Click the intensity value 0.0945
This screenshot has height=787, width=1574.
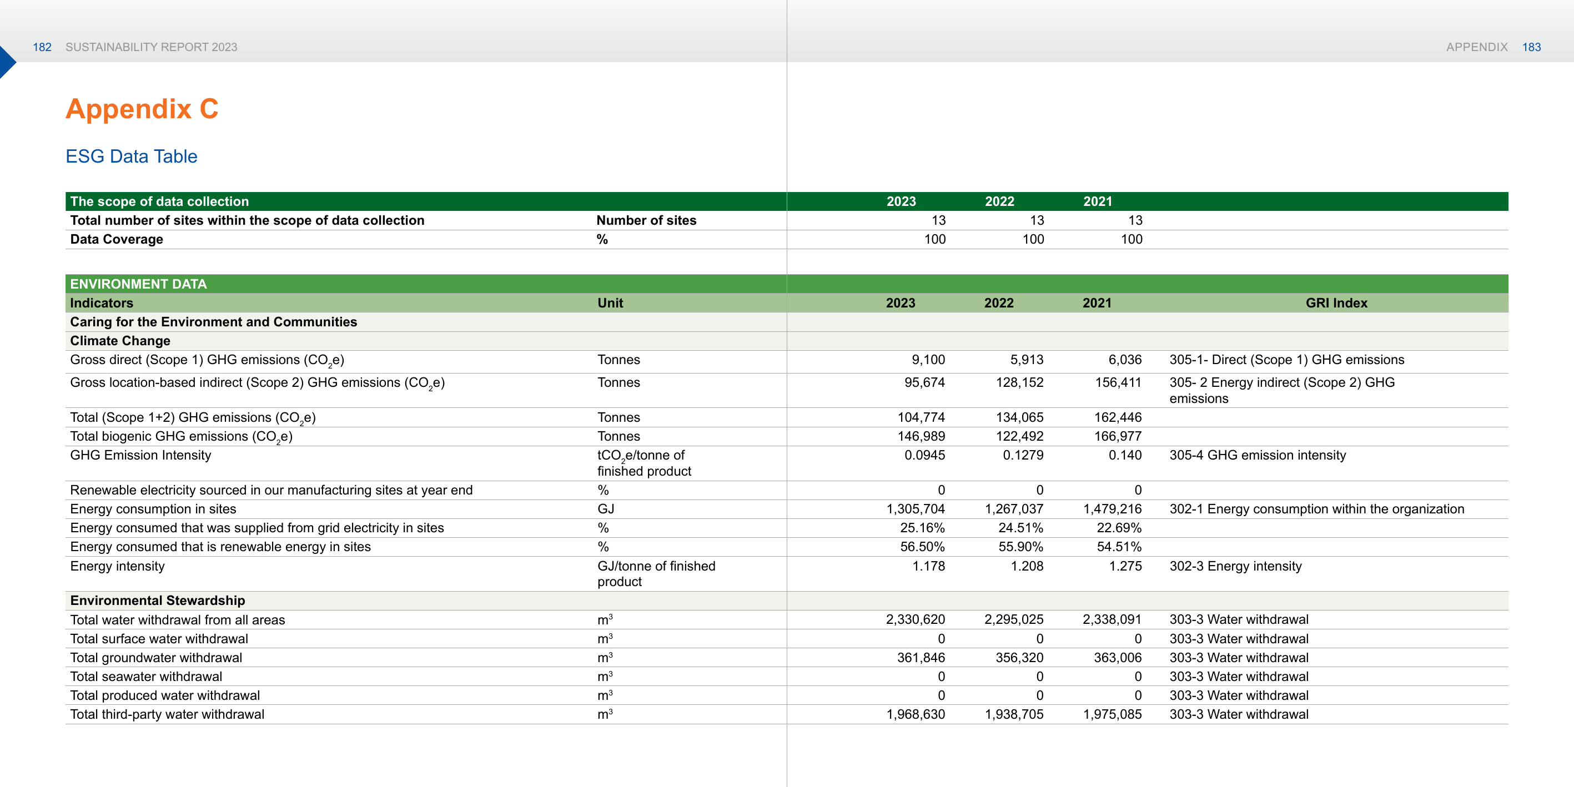point(924,455)
